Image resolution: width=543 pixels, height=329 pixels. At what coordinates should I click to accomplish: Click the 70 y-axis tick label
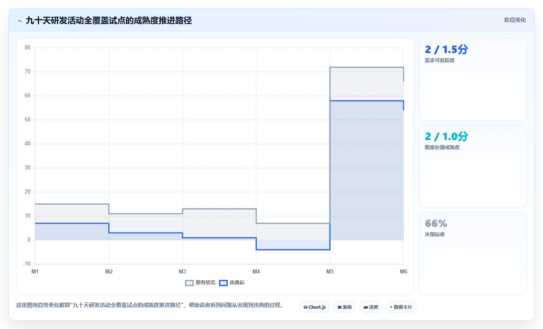point(28,72)
